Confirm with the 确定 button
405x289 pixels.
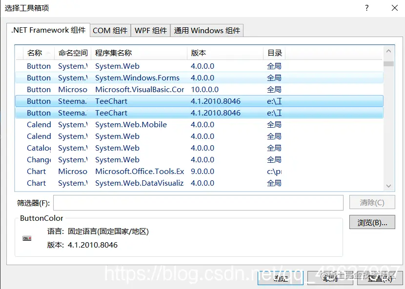[280, 278]
